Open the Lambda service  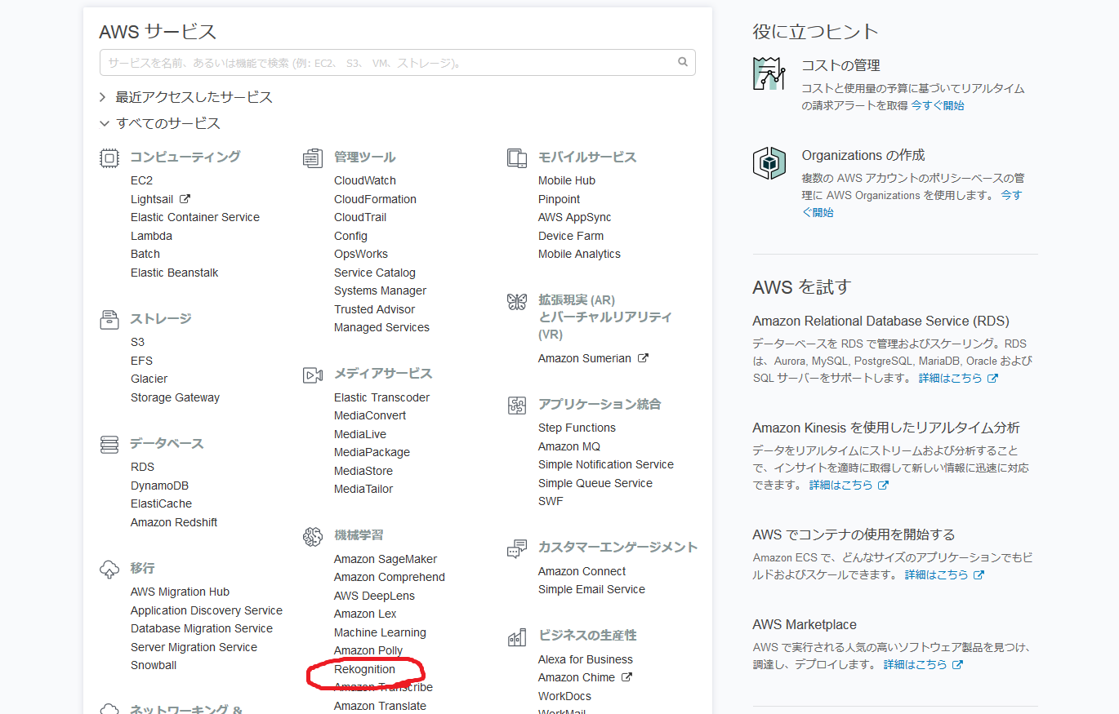(x=151, y=236)
